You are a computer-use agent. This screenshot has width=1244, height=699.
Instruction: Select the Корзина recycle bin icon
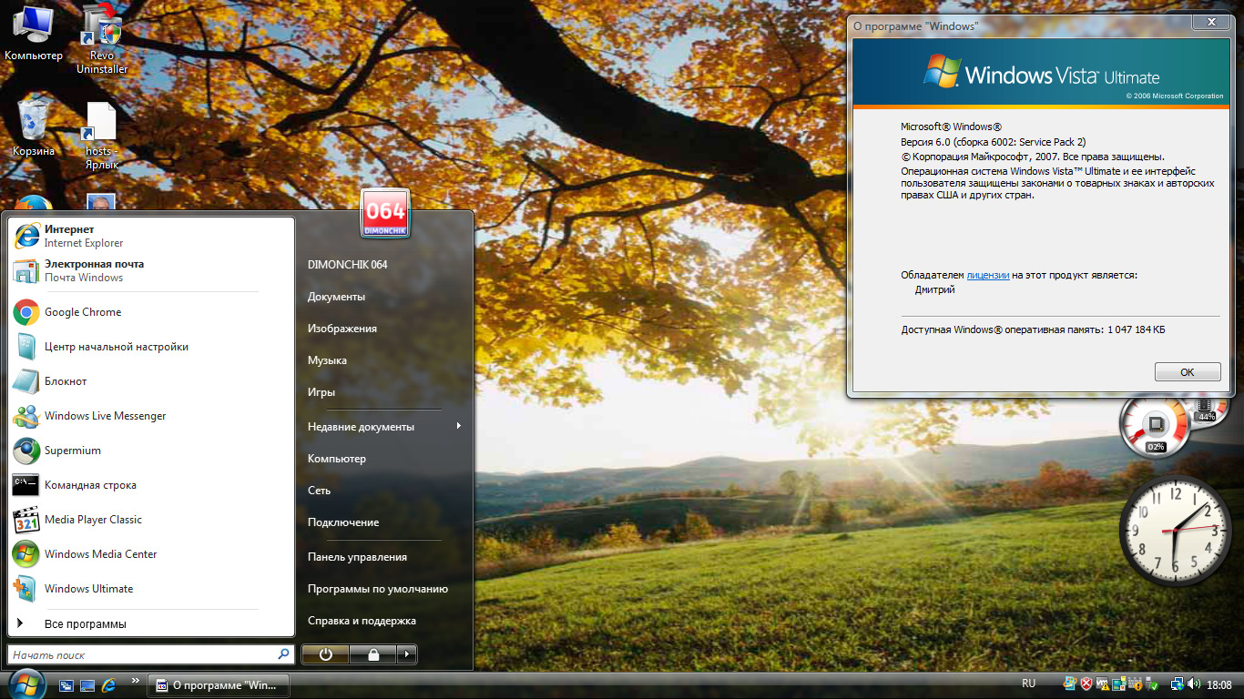tap(34, 127)
